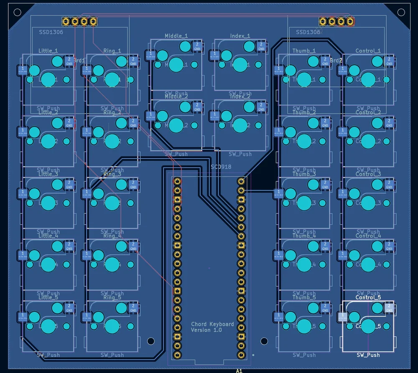
Task: Select the four-pad header near Brd2
Action: pyautogui.click(x=336, y=20)
